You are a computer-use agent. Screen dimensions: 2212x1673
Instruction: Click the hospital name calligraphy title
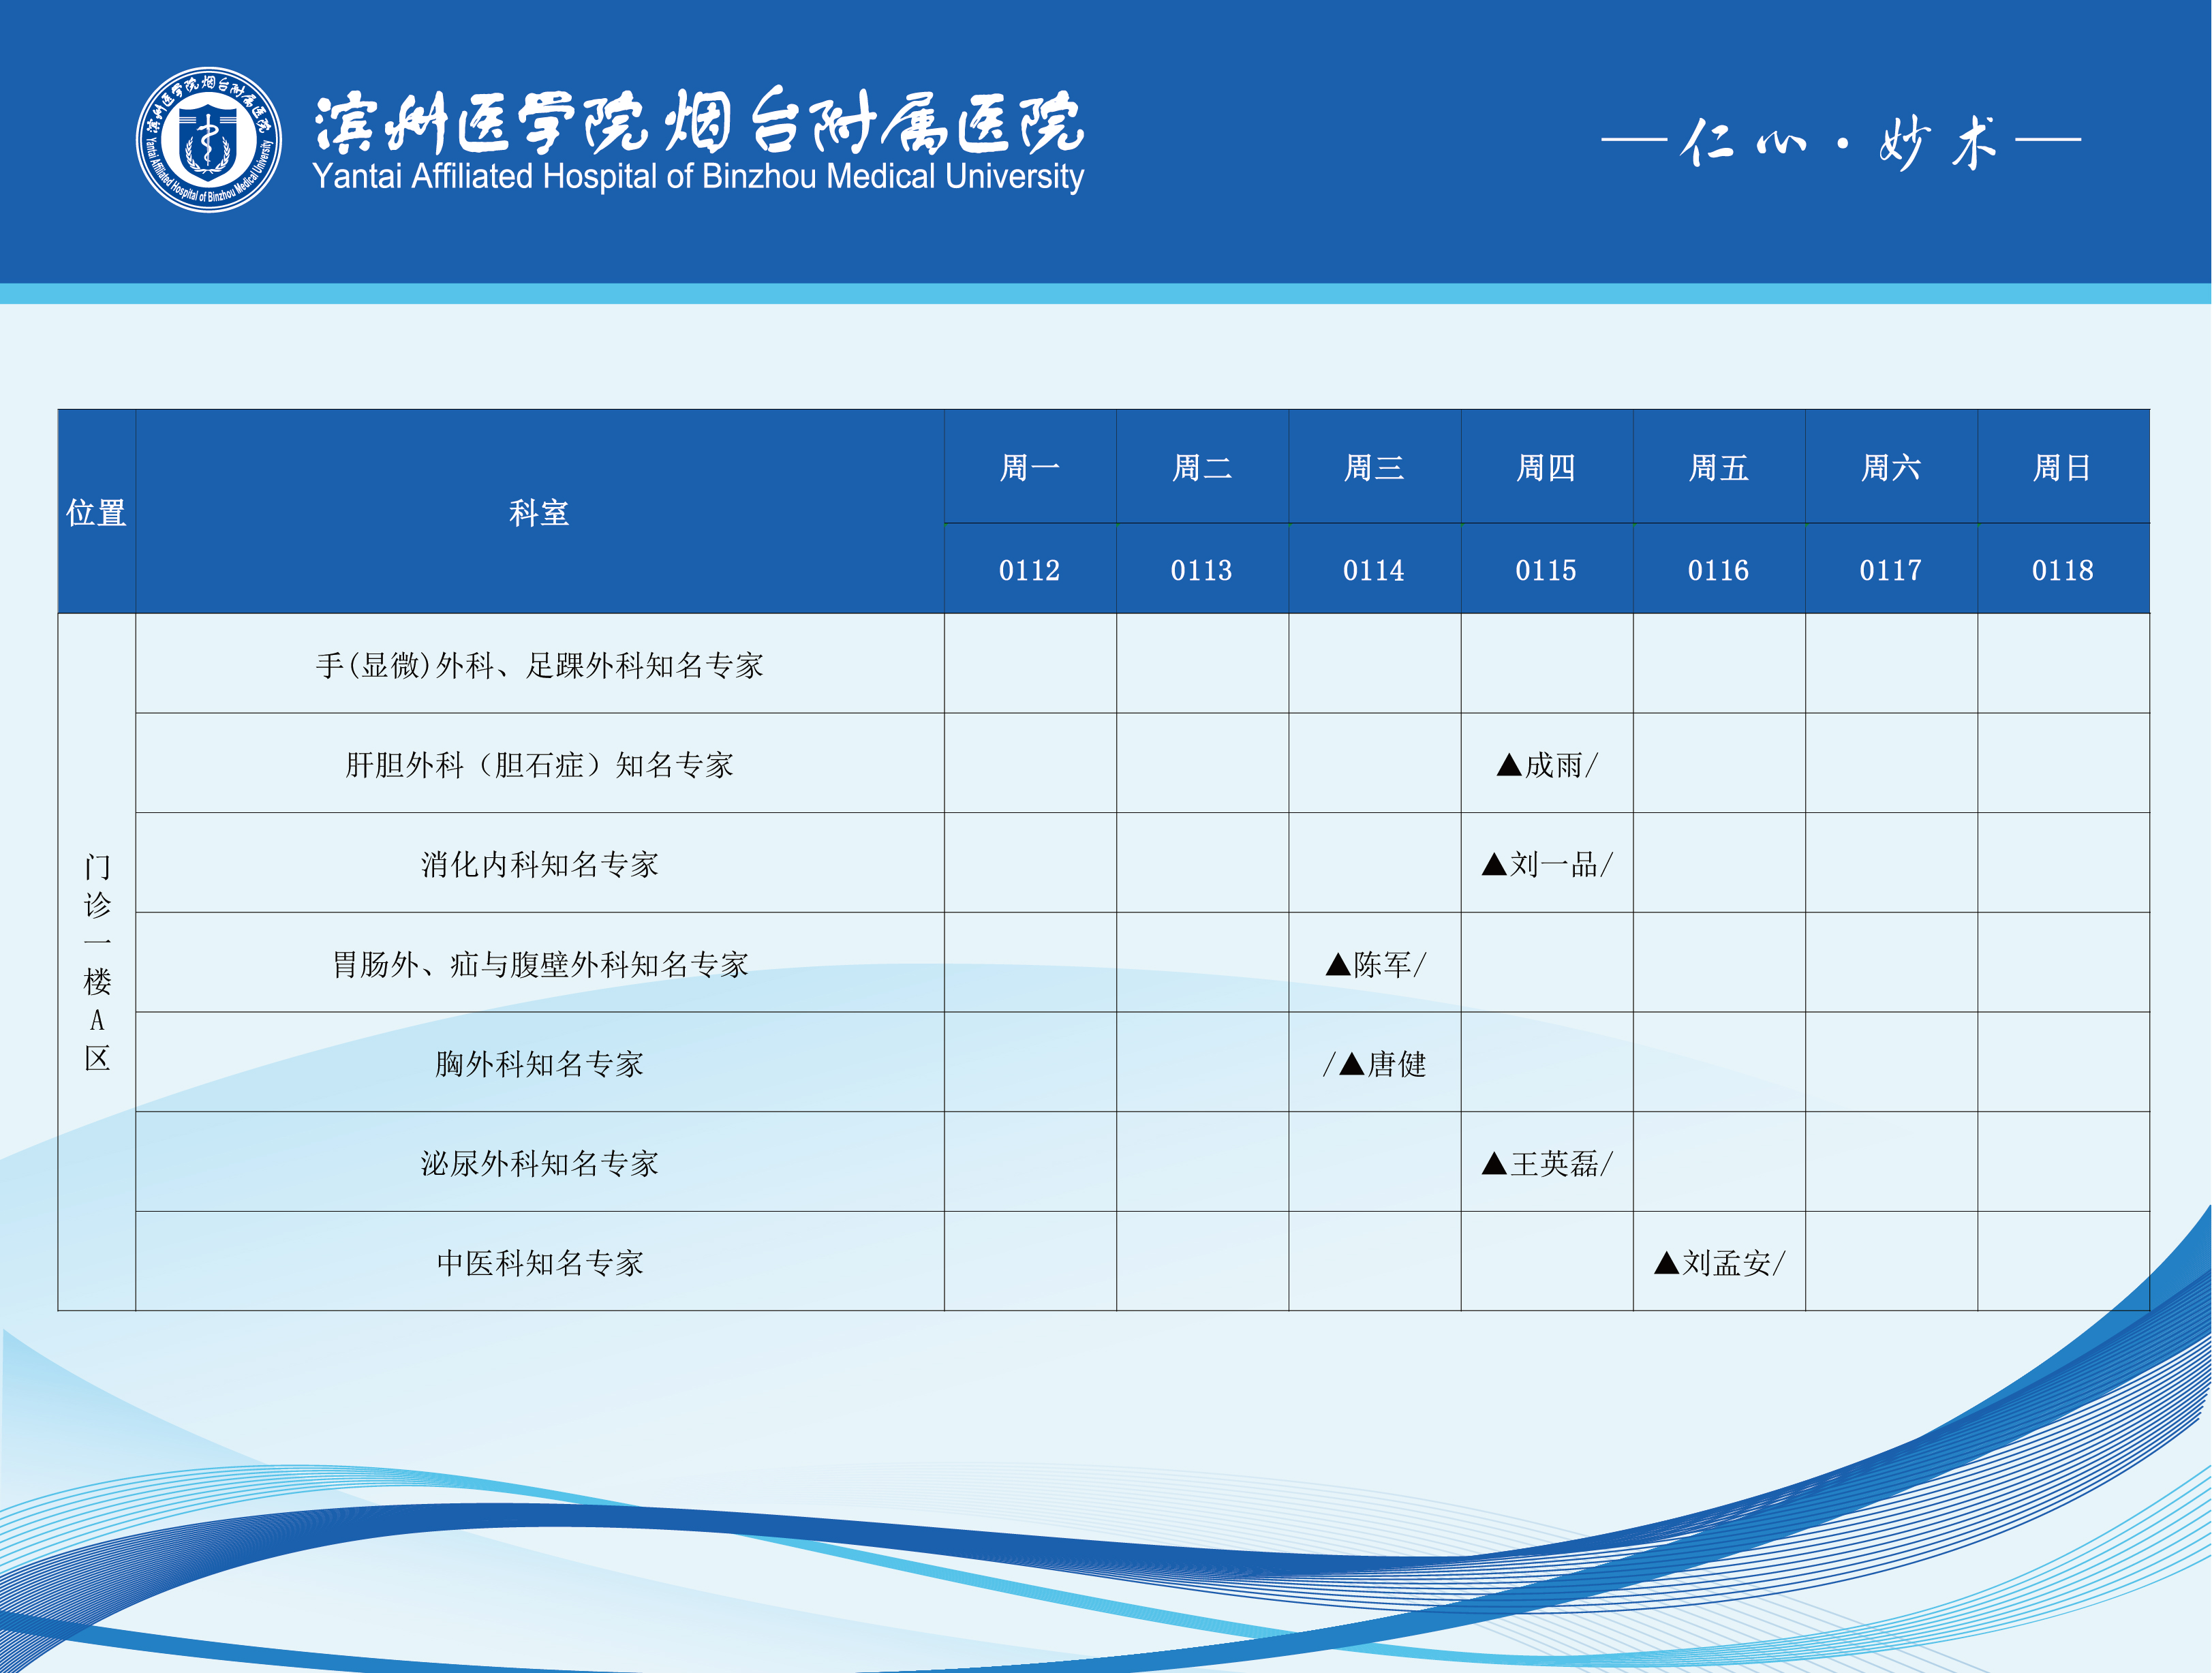[x=698, y=122]
